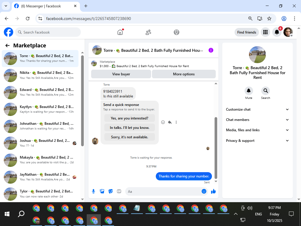View site information icon in address bar

pyautogui.click(x=40, y=19)
